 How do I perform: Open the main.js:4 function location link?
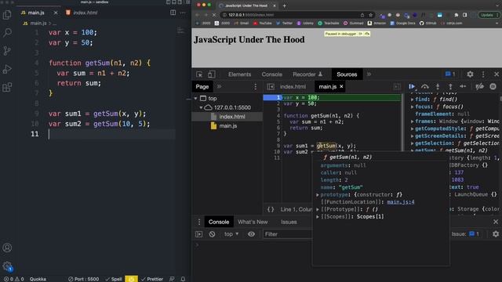(x=401, y=202)
